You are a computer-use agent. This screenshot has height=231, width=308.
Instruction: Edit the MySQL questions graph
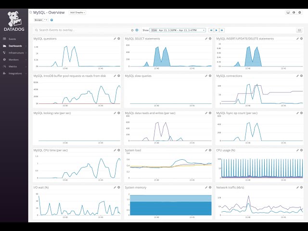[115, 38]
